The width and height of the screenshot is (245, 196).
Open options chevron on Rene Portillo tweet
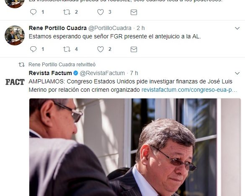[x=237, y=28]
